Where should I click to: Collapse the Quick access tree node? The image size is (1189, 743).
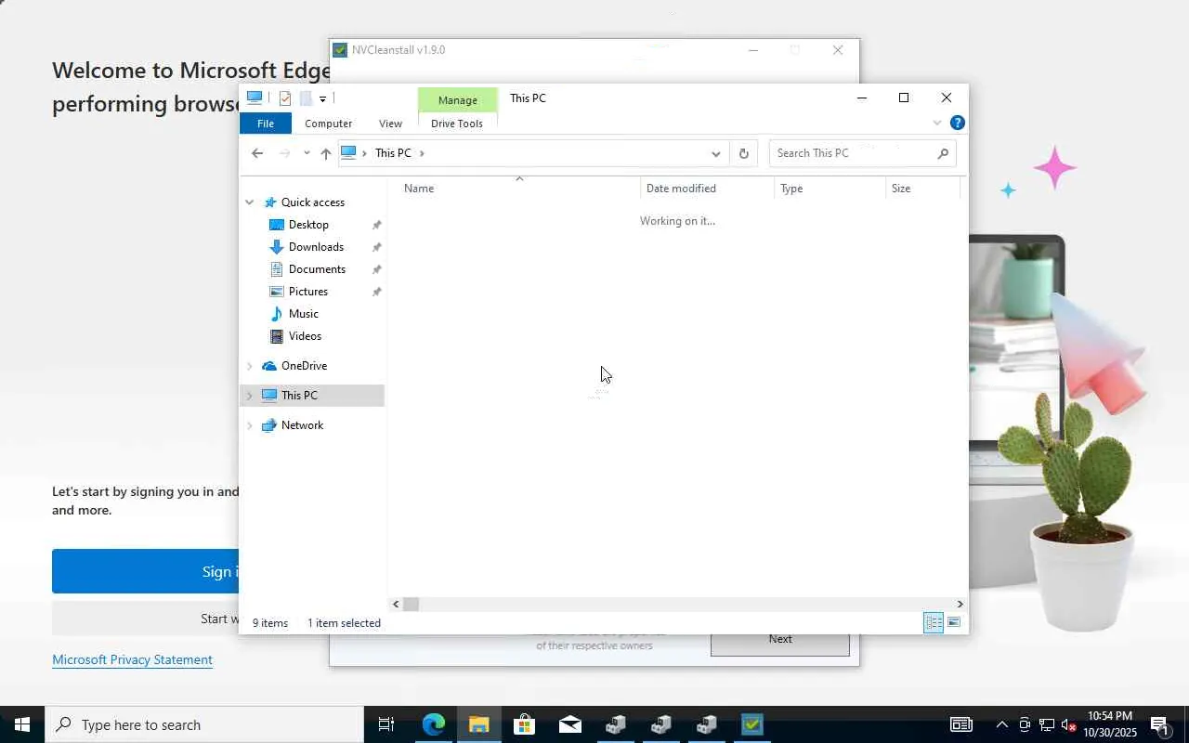[249, 202]
